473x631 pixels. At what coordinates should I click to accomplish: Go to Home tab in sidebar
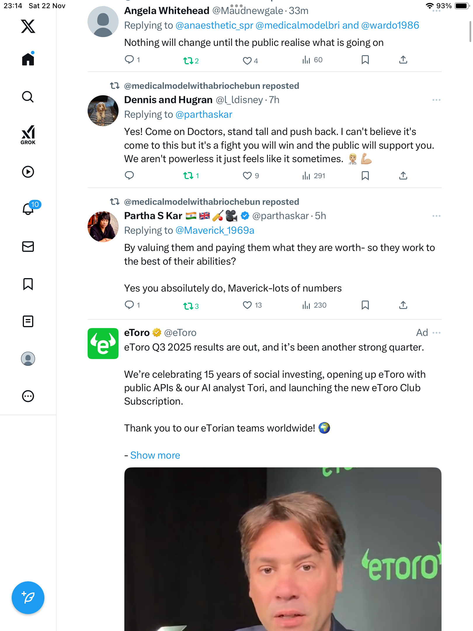point(28,59)
